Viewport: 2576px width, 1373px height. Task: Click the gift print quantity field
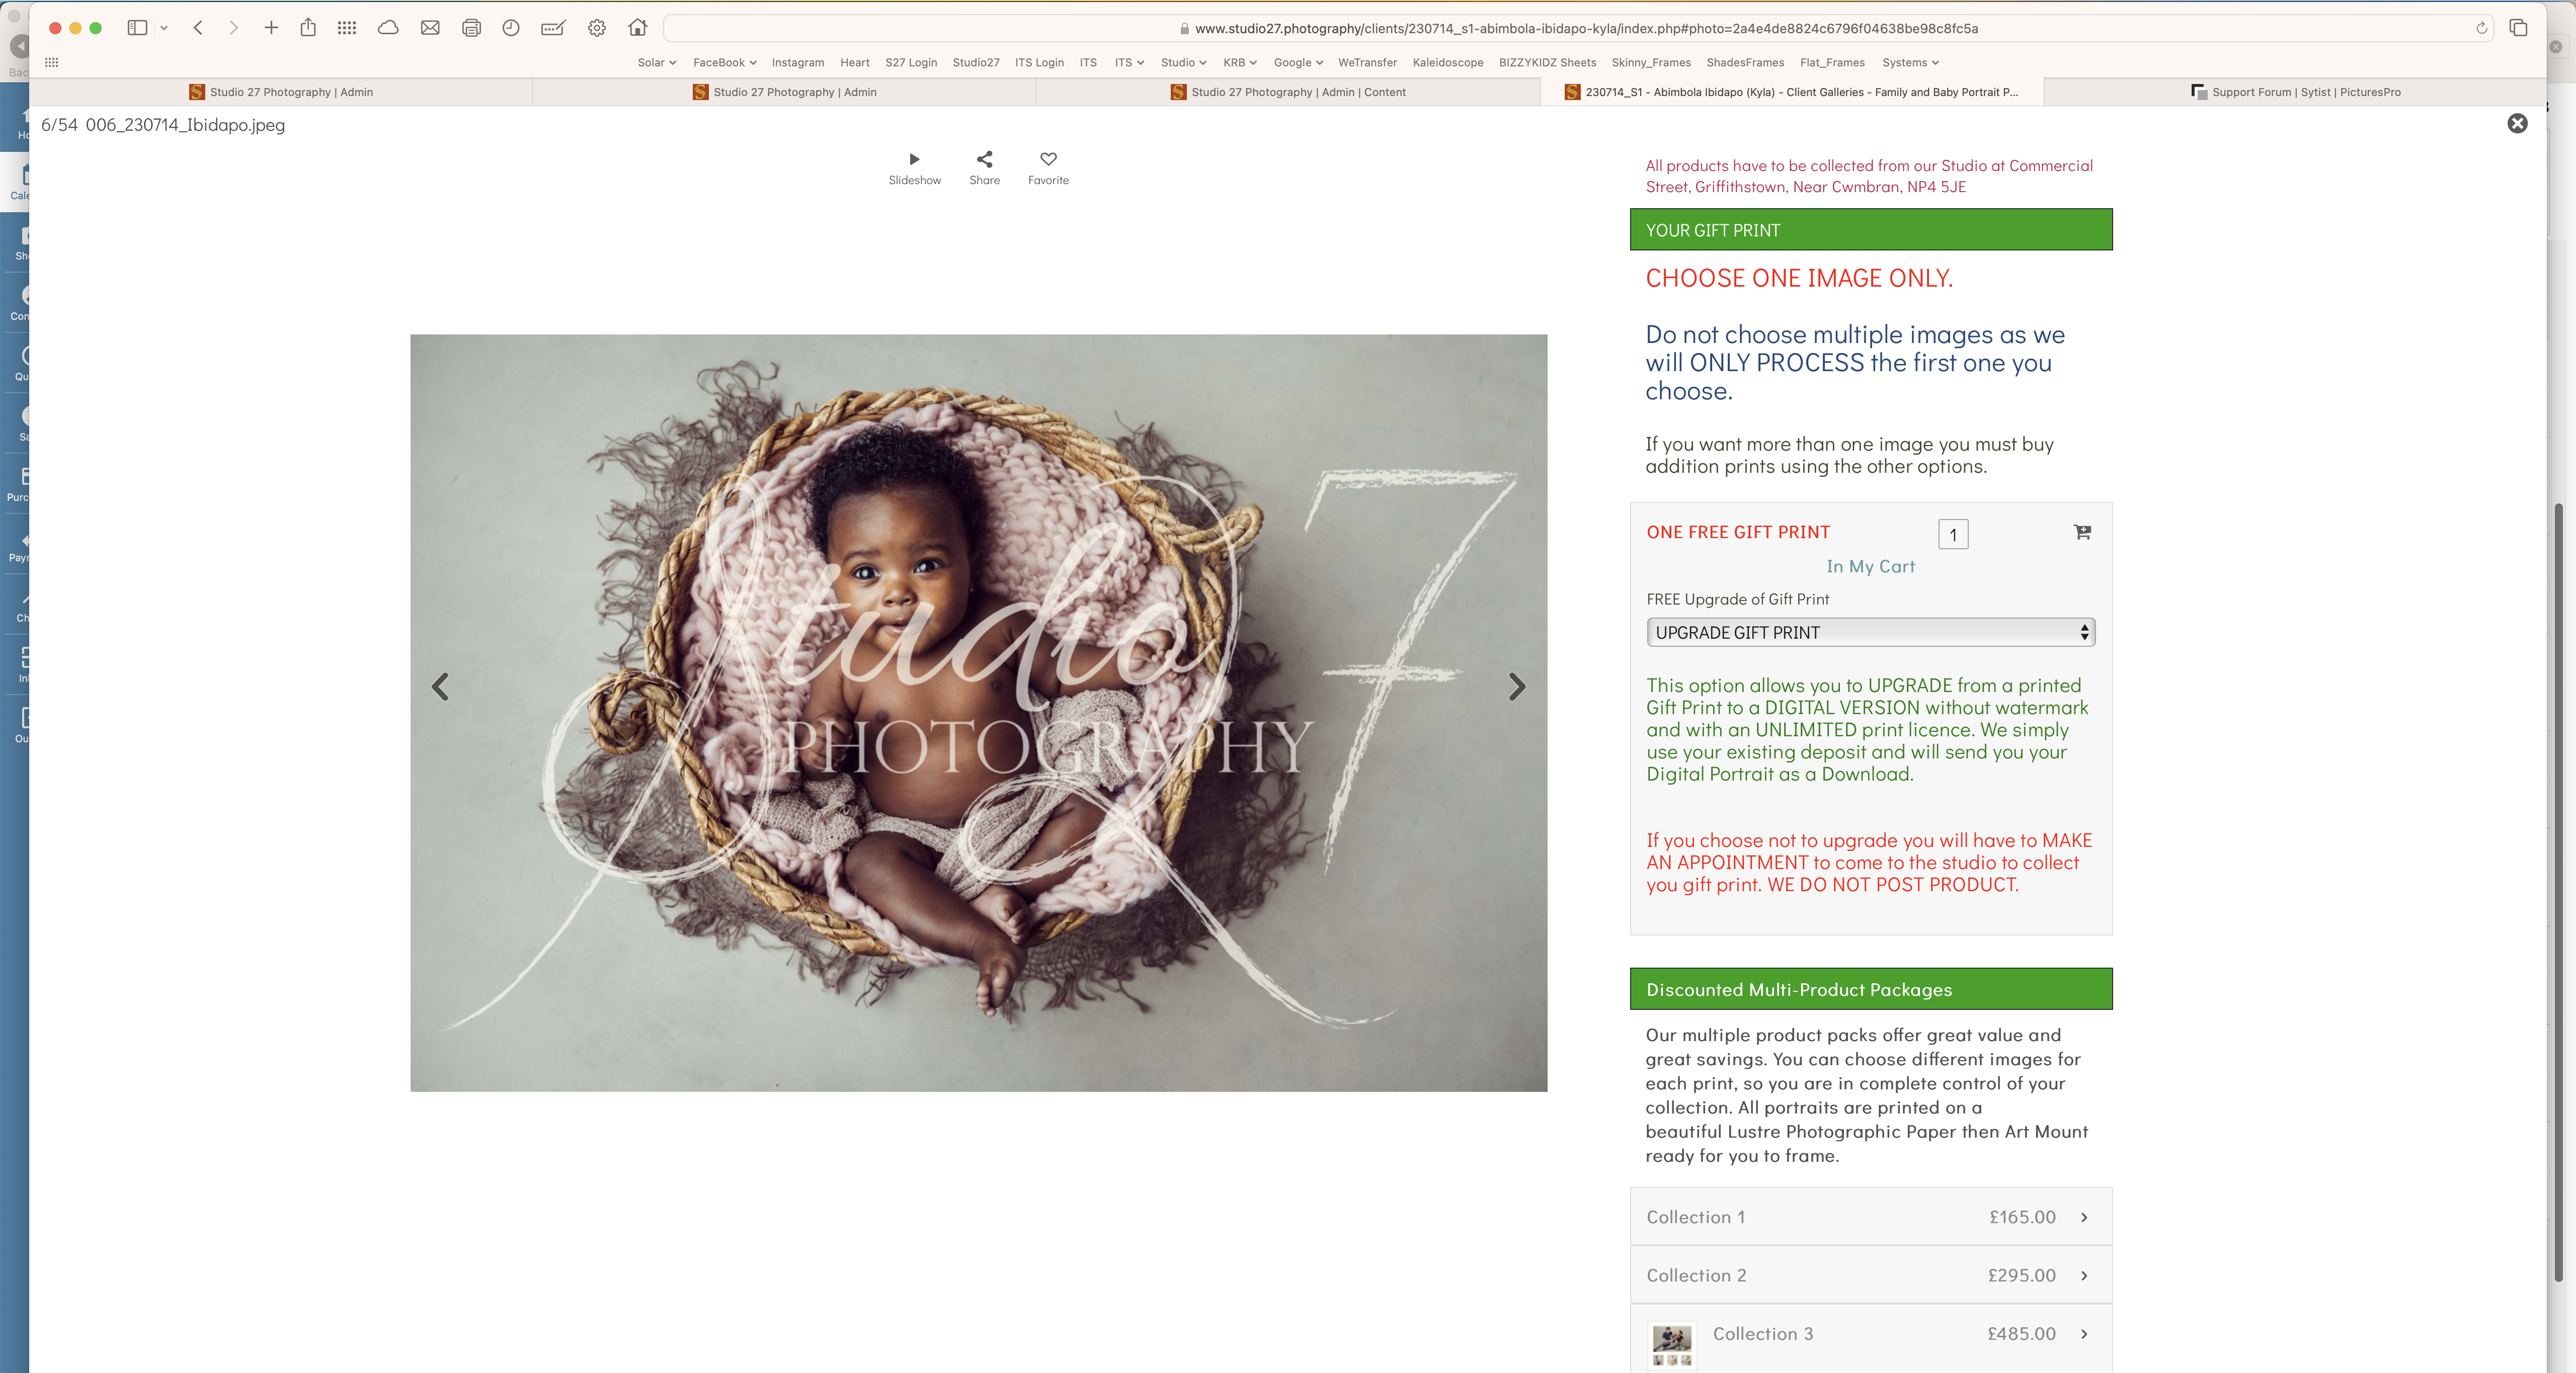[1953, 535]
